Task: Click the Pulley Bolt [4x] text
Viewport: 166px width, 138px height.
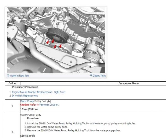Action: click(43, 101)
